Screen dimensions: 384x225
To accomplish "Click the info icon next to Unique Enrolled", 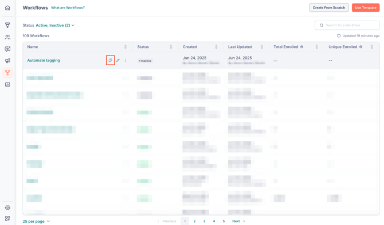I will (x=361, y=47).
